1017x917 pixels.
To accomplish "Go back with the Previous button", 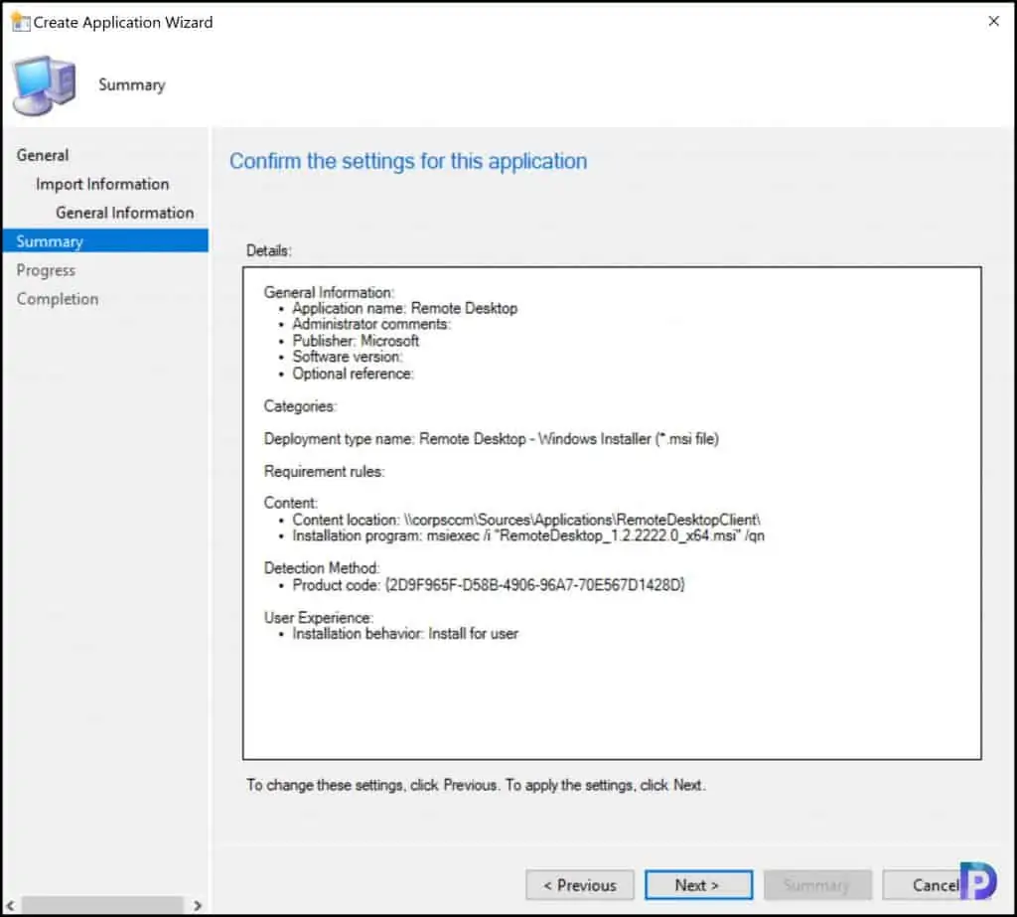I will click(x=580, y=885).
